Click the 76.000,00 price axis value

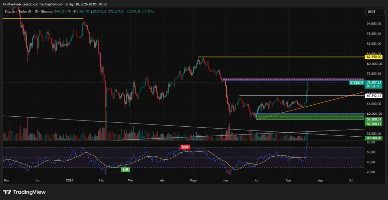click(x=373, y=74)
